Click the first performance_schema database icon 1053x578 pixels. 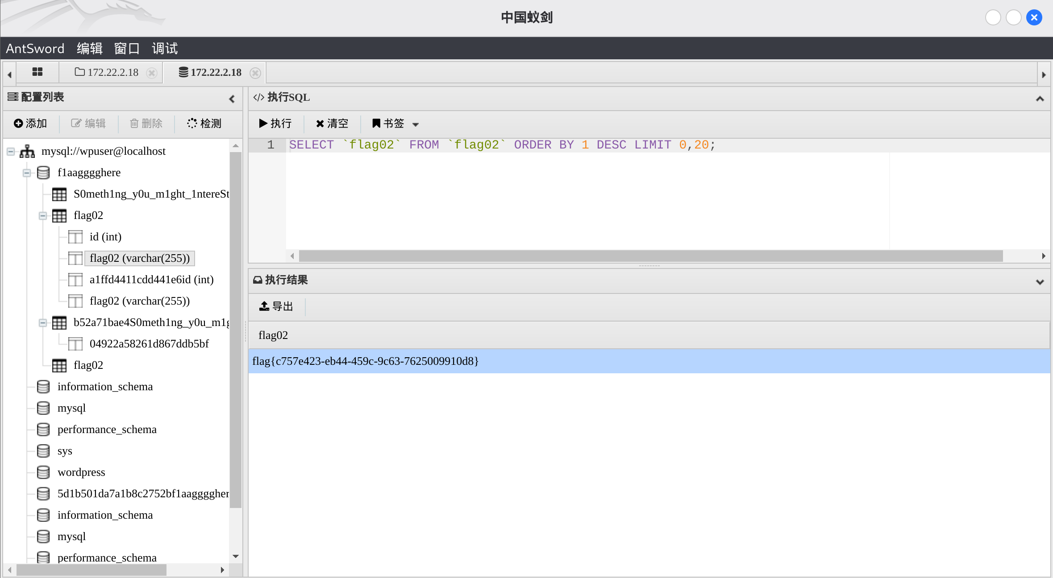43,429
